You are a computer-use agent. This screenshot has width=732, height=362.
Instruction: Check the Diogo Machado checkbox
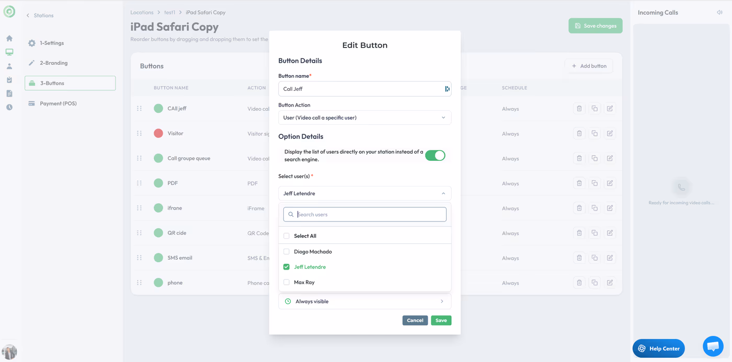[x=287, y=252]
